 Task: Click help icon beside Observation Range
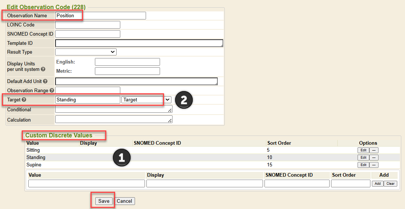click(52, 90)
